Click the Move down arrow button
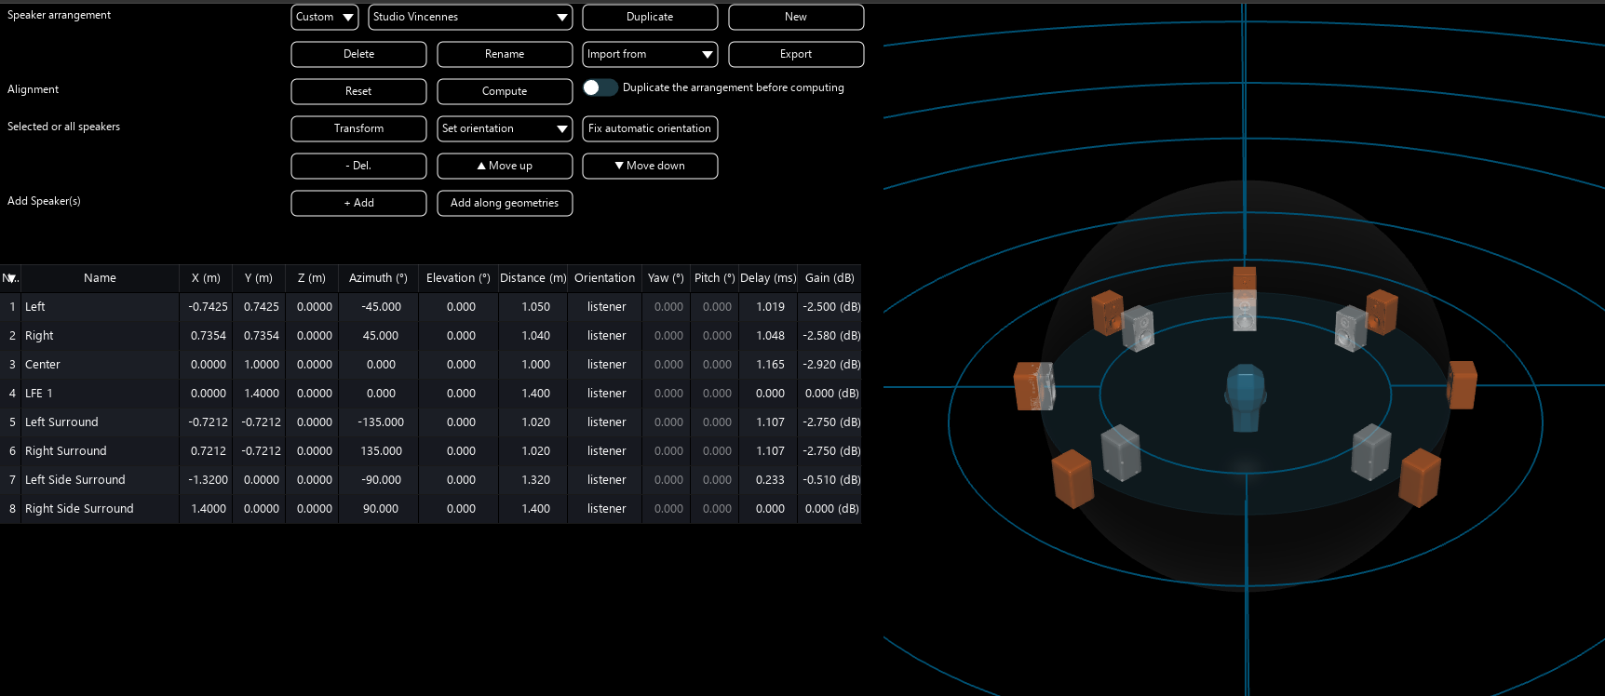The image size is (1605, 696). tap(650, 166)
